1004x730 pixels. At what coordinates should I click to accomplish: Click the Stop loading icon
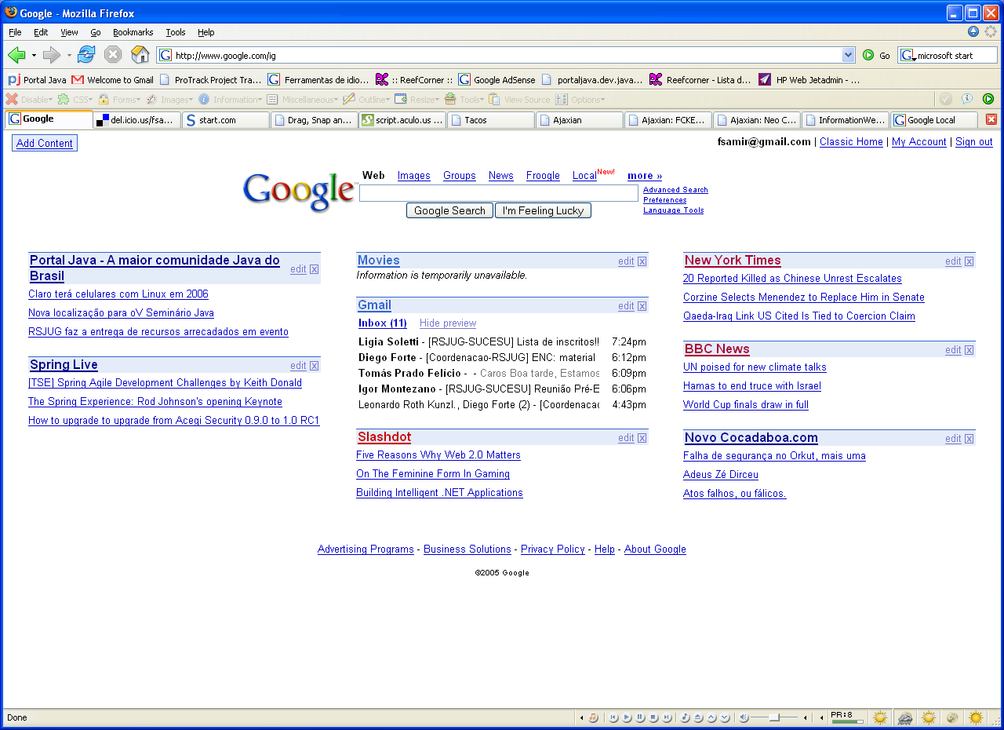[x=113, y=55]
